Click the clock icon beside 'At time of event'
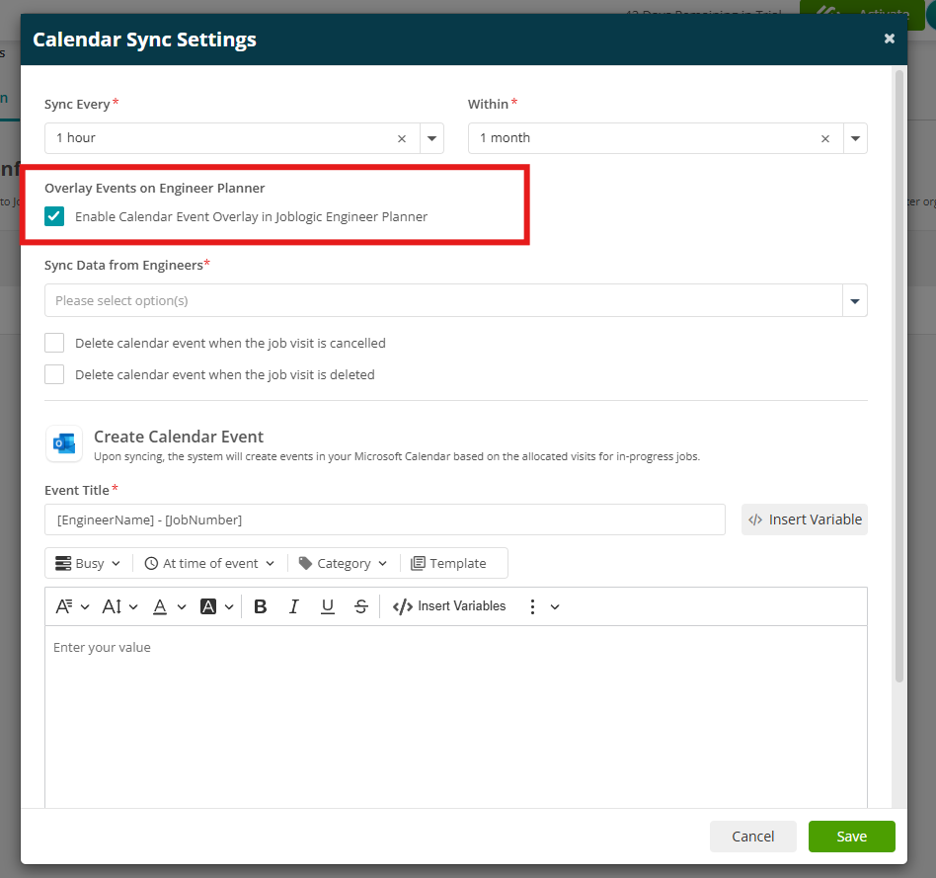This screenshot has width=936, height=878. 152,563
